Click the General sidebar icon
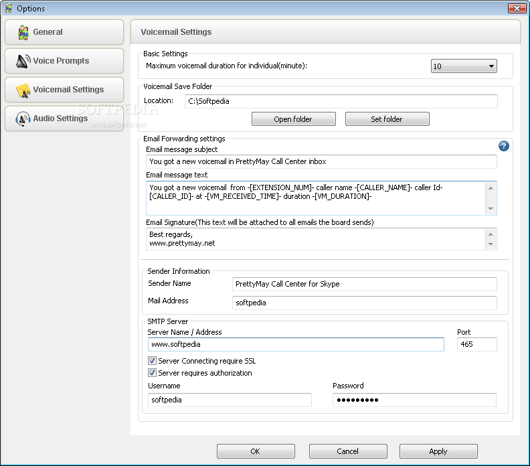Viewport: 530px width, 466px height. [x=23, y=32]
